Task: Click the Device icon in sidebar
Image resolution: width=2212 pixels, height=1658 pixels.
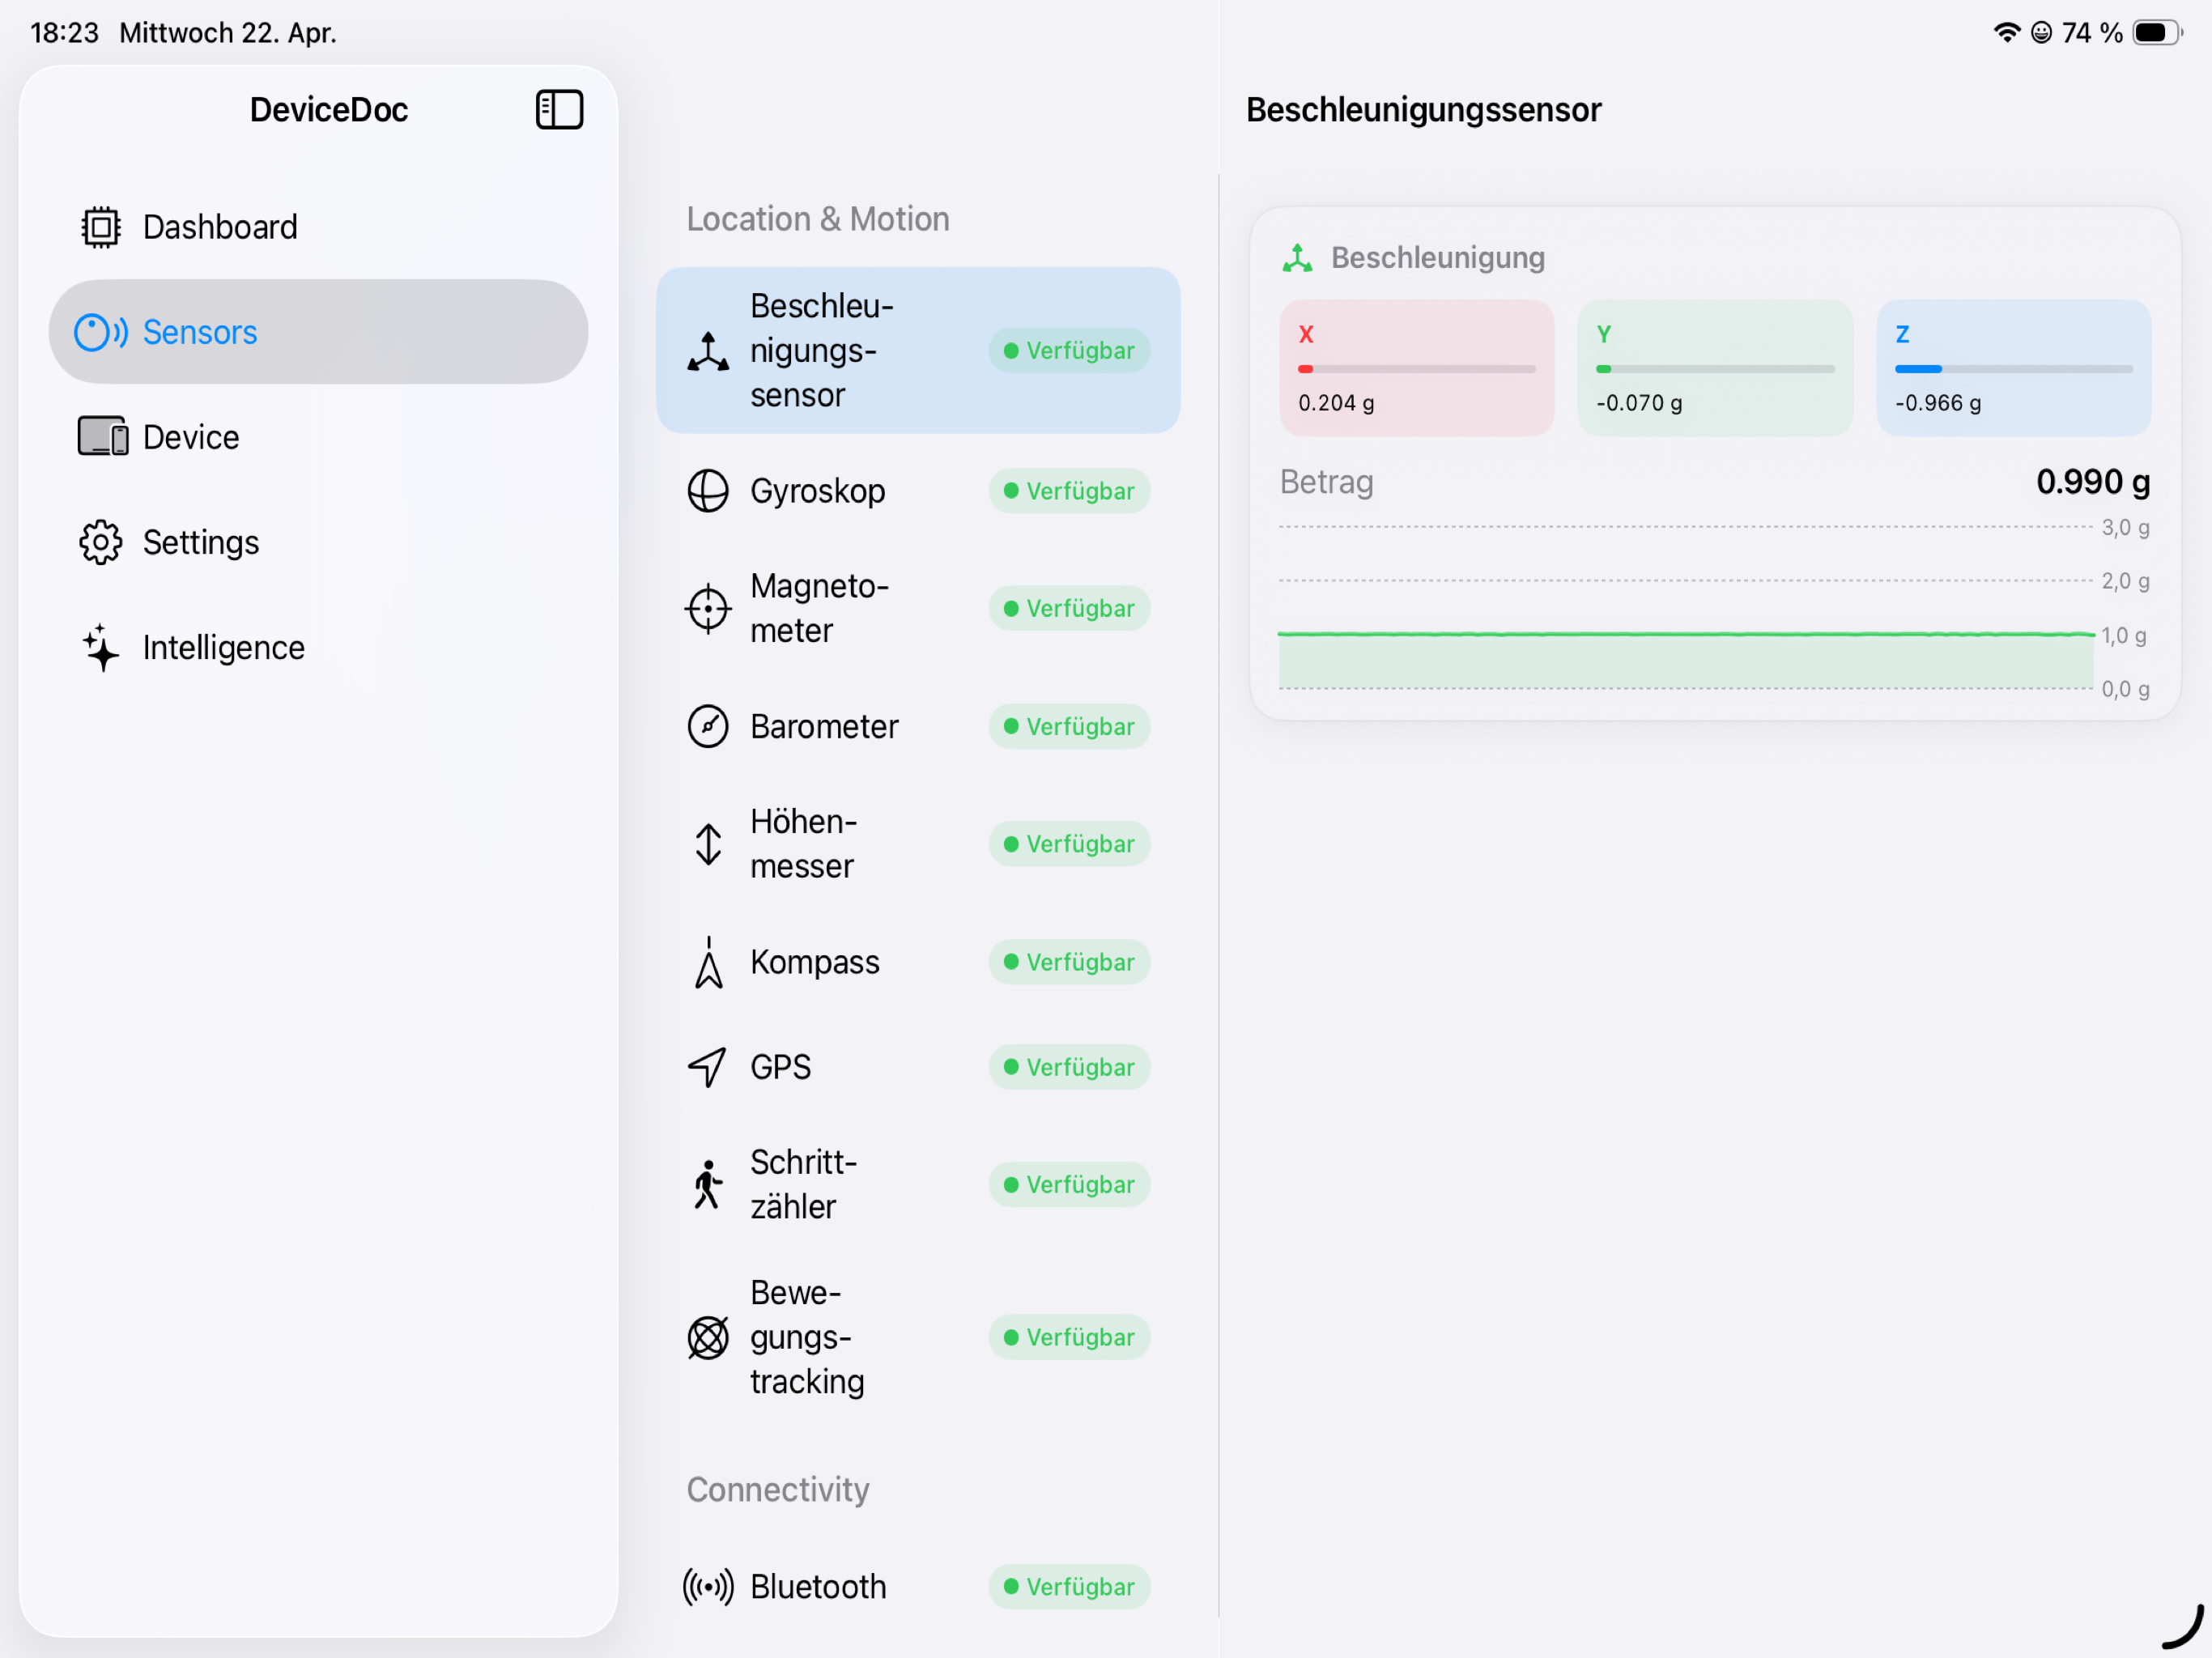Action: pyautogui.click(x=102, y=437)
